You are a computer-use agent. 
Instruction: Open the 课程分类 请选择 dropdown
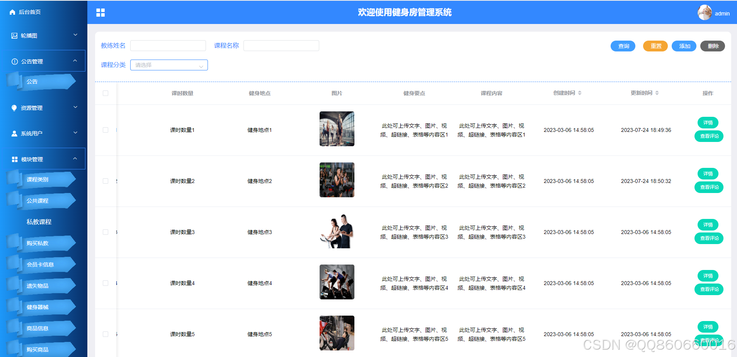tap(169, 65)
